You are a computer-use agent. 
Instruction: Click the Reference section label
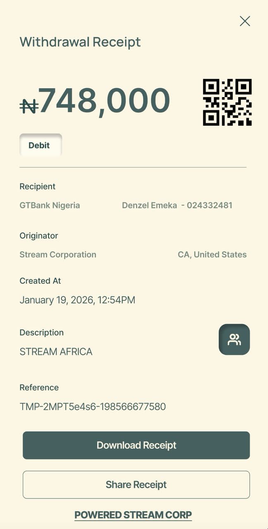click(39, 387)
